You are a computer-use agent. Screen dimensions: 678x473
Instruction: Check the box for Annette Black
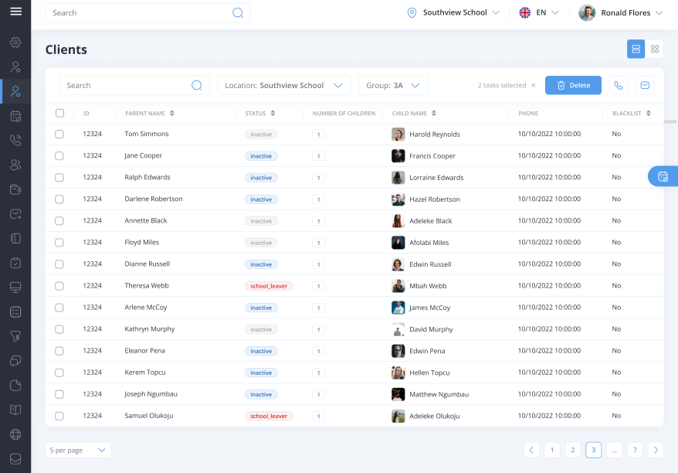click(59, 221)
